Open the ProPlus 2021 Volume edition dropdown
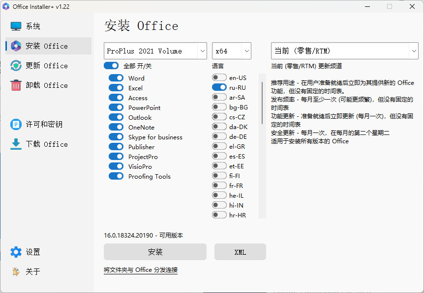The image size is (424, 293). click(x=155, y=51)
